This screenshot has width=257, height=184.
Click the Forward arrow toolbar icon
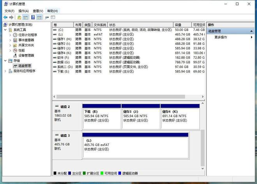11,18
